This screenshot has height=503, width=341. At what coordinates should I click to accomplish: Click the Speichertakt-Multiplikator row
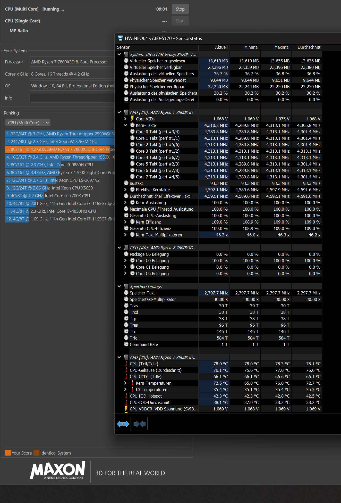click(x=218, y=299)
